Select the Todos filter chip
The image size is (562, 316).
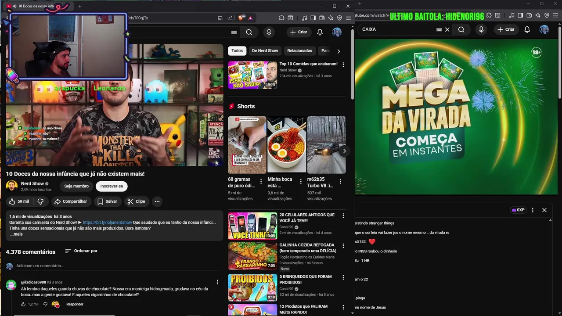[237, 51]
